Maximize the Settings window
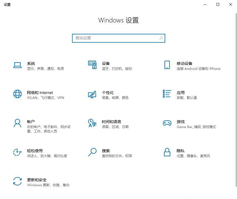Screen dimensions: 237x199 coord(218,4)
